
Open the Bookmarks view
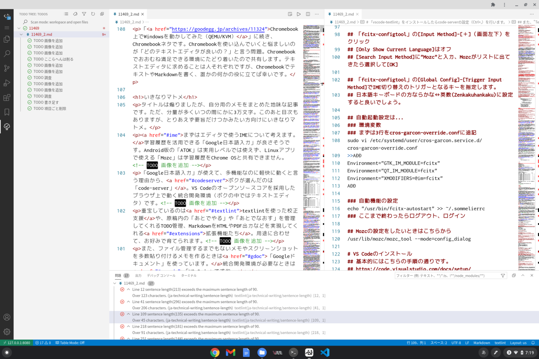7,112
